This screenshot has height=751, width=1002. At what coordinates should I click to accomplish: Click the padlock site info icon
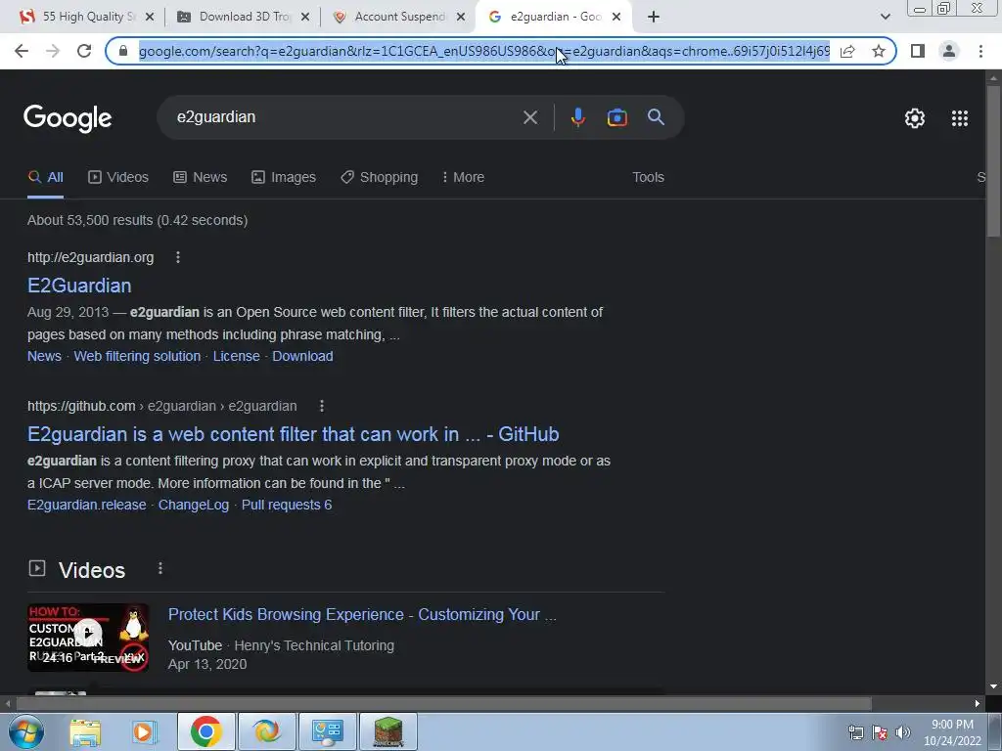(x=124, y=51)
